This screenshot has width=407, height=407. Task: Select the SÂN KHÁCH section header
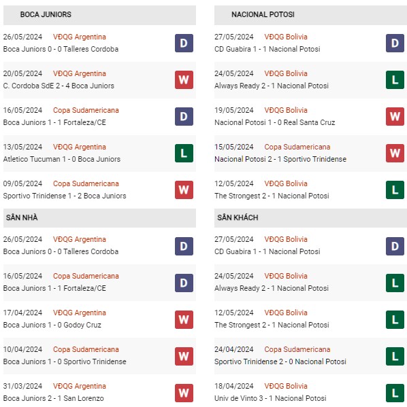tap(310, 218)
